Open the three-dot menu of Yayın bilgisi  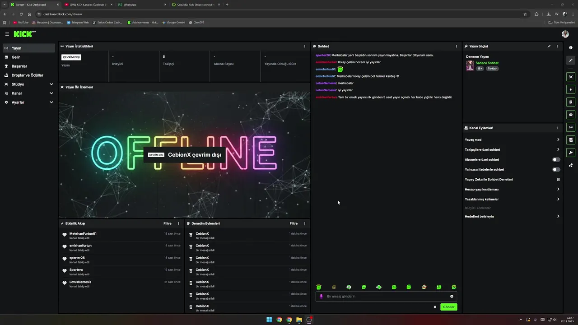pos(557,46)
